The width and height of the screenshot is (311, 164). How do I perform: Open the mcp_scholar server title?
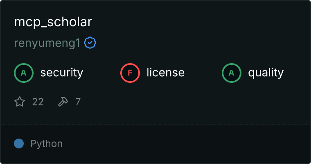coord(53,22)
